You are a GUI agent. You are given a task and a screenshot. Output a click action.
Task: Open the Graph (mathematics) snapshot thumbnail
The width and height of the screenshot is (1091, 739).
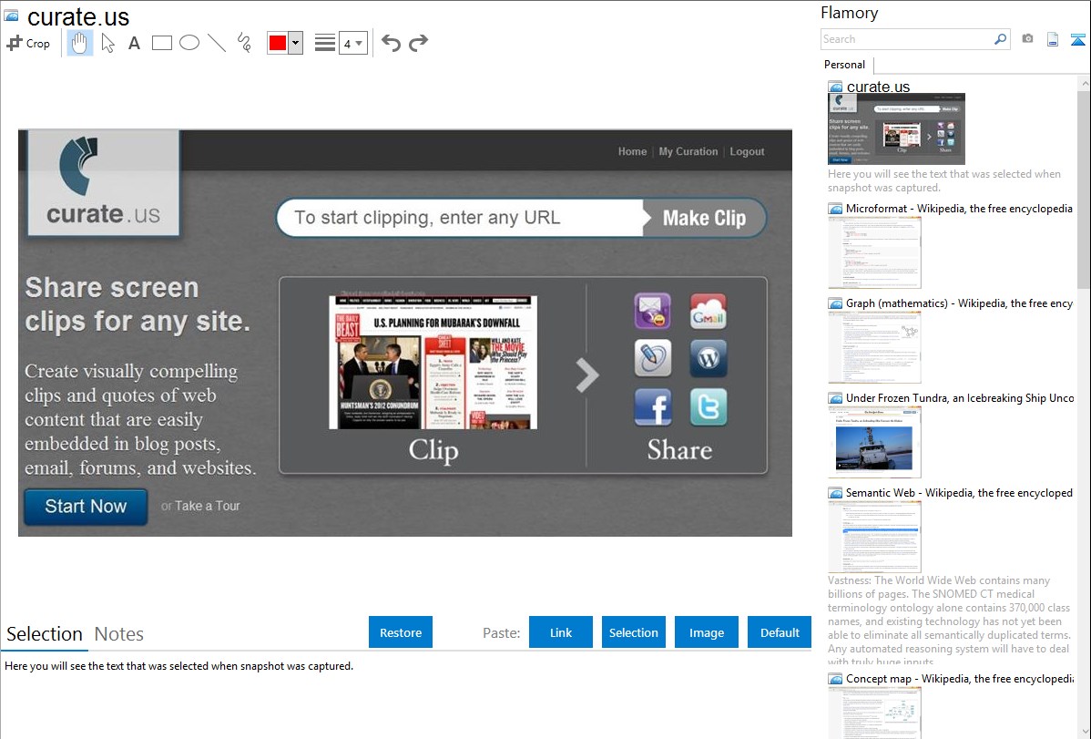click(874, 347)
